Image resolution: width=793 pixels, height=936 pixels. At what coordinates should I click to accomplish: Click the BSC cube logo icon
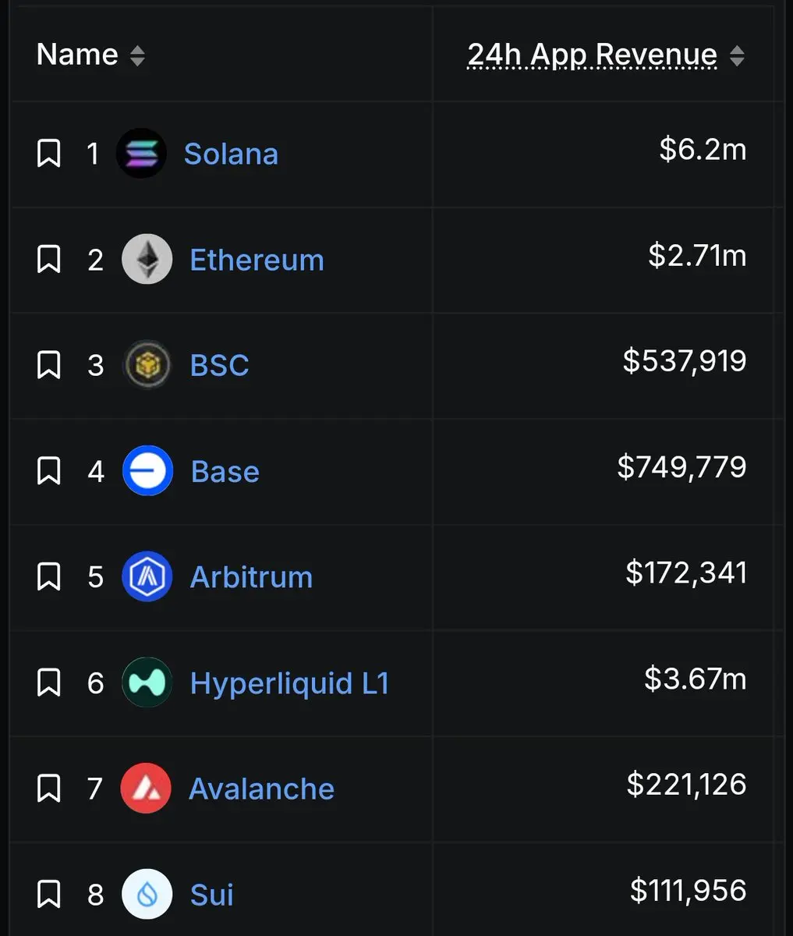pos(147,365)
